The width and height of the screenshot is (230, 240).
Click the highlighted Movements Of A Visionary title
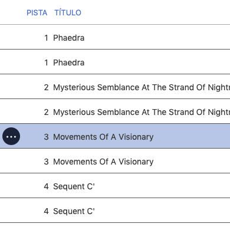103,137
